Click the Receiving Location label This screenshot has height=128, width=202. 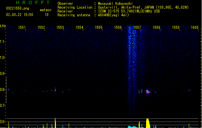pyautogui.click(x=75, y=7)
